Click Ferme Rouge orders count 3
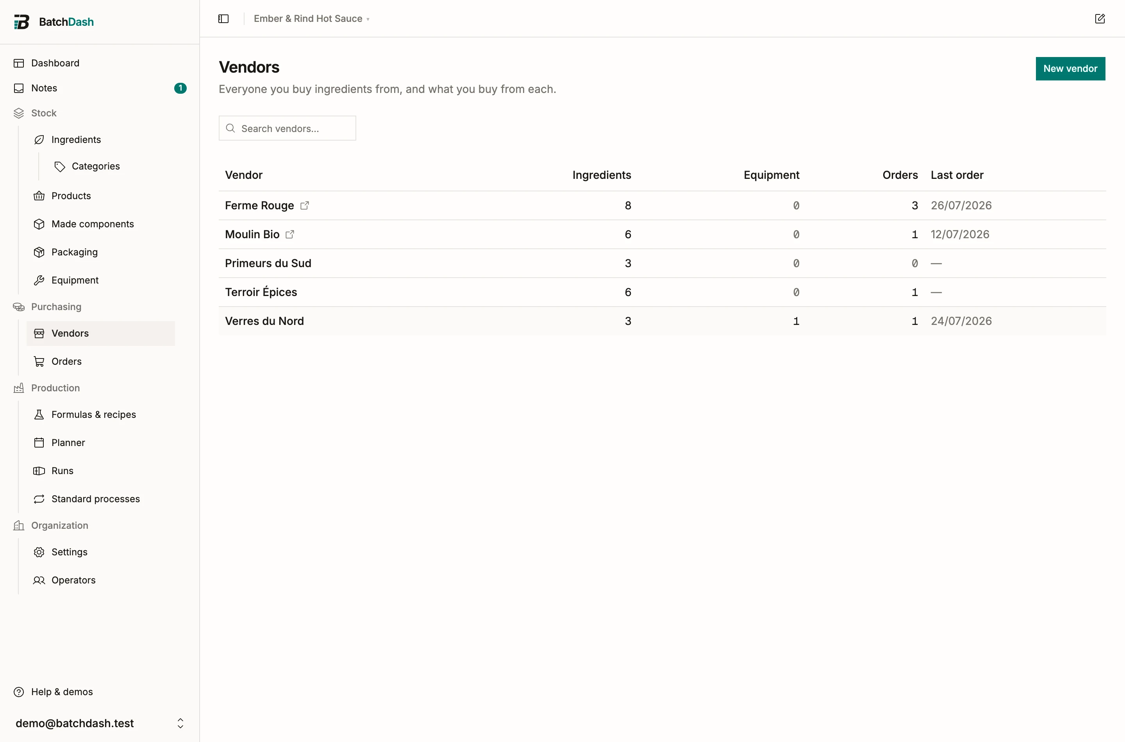This screenshot has height=742, width=1125. coord(914,205)
